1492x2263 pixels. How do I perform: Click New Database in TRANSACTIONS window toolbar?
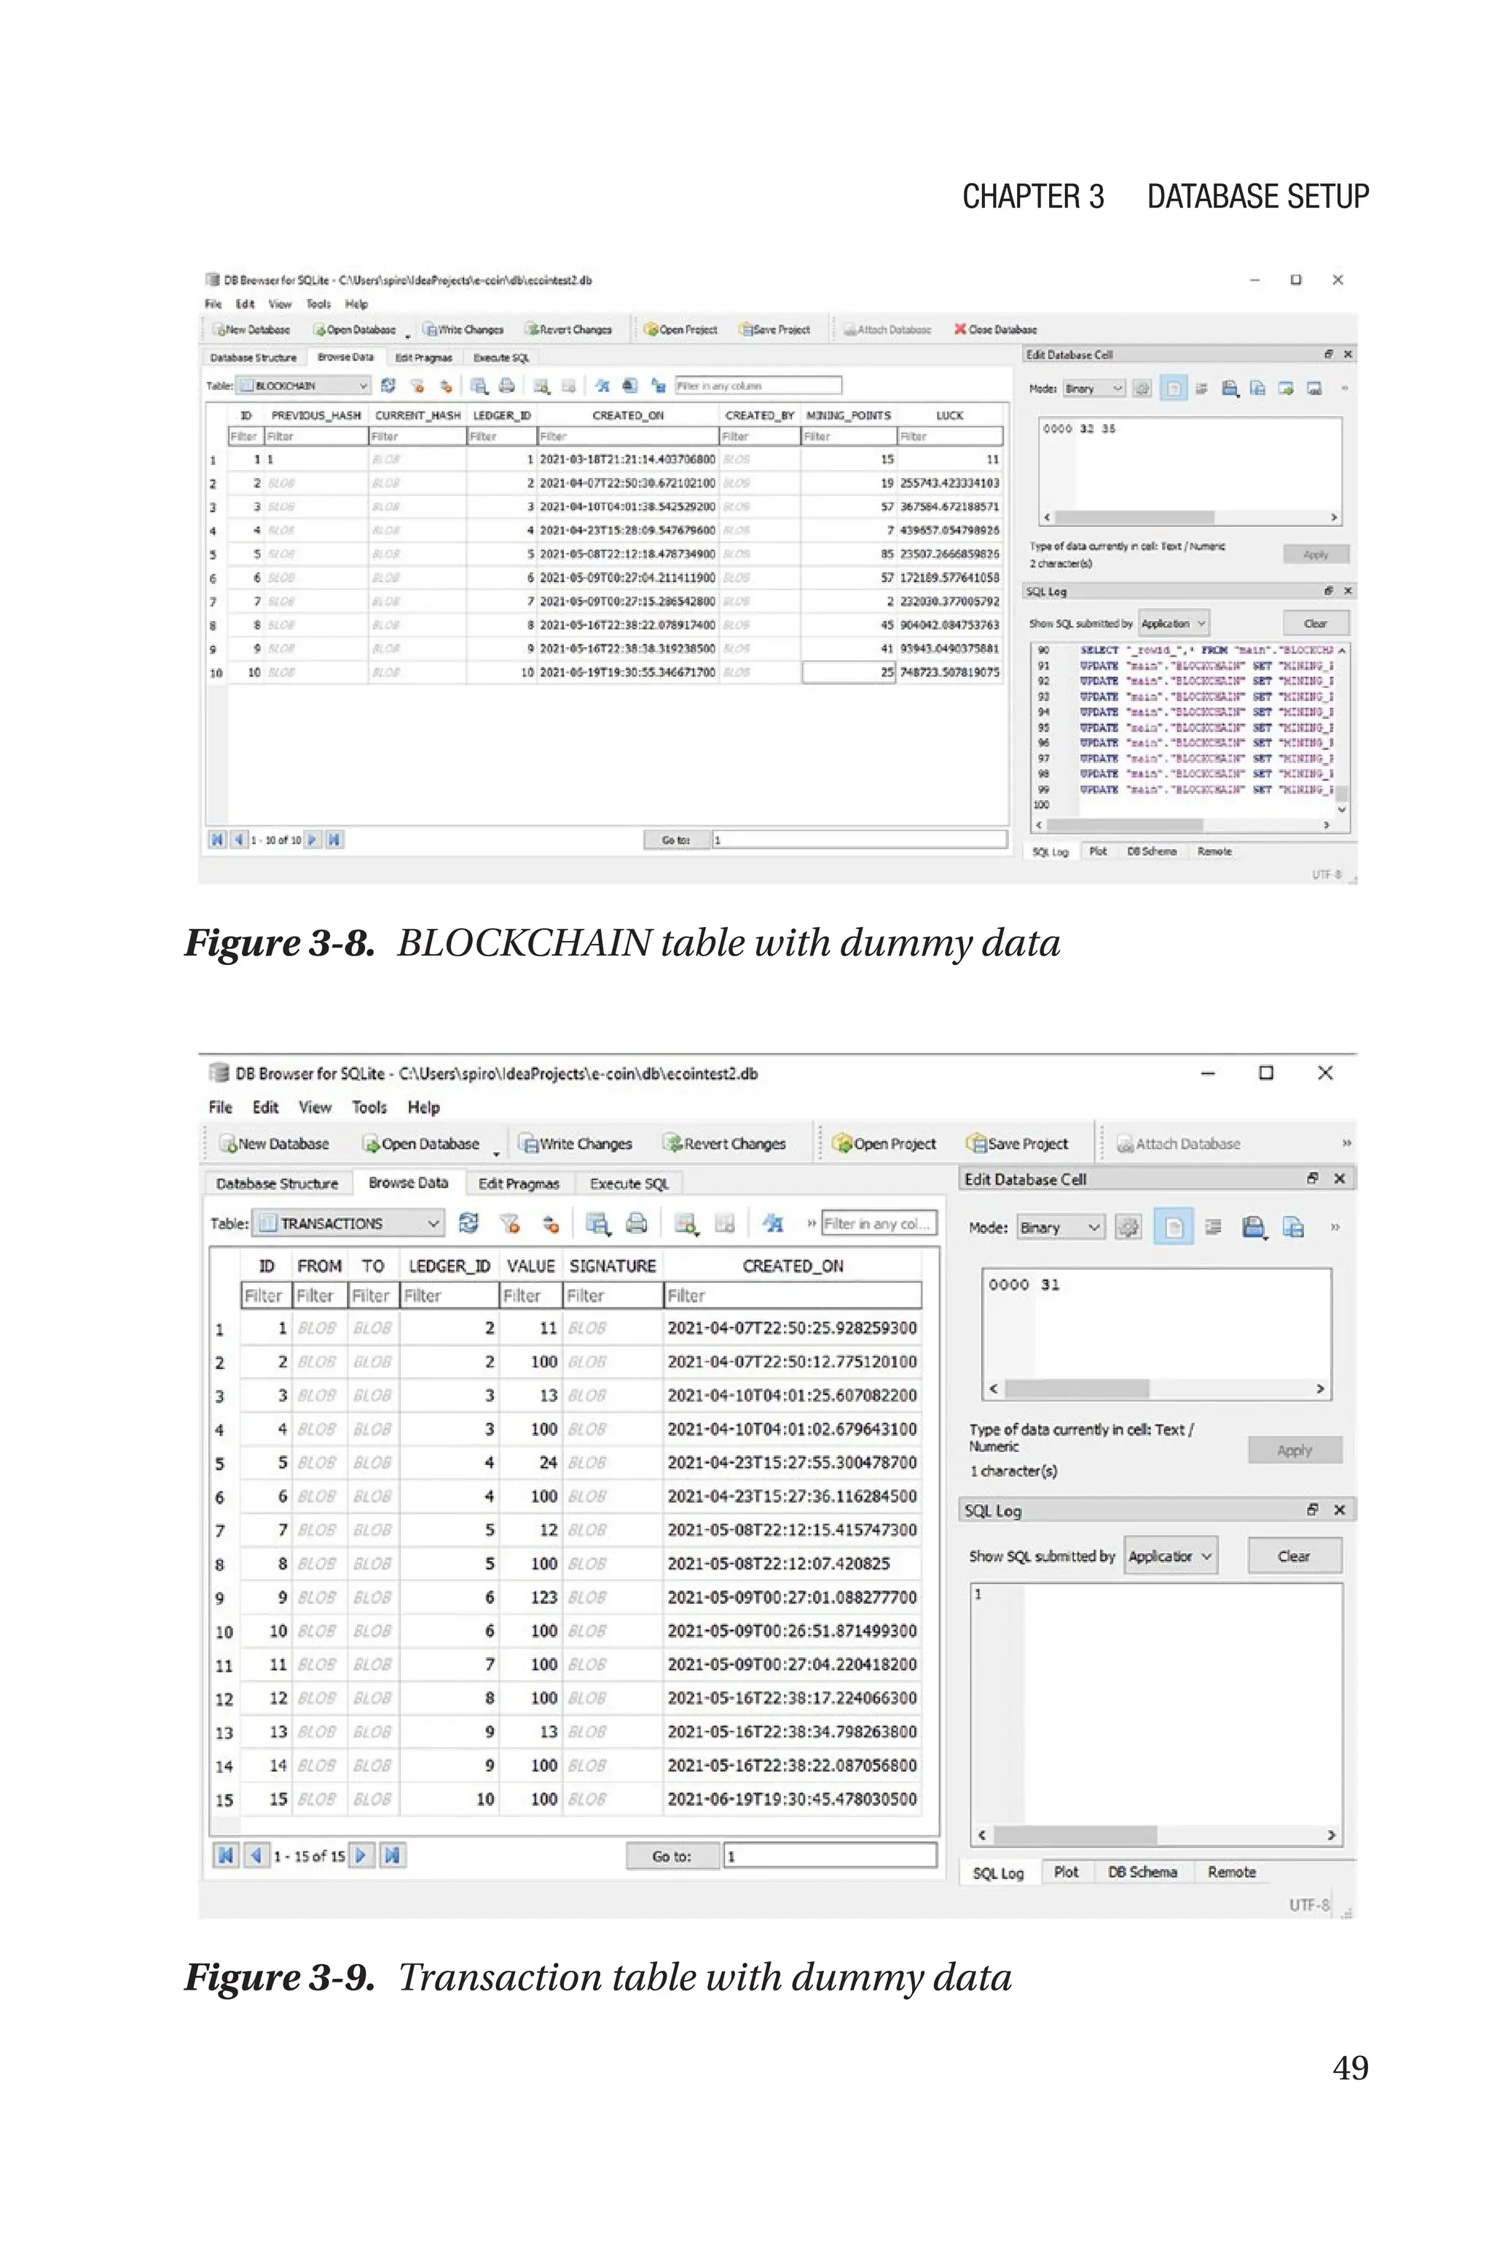(274, 1144)
